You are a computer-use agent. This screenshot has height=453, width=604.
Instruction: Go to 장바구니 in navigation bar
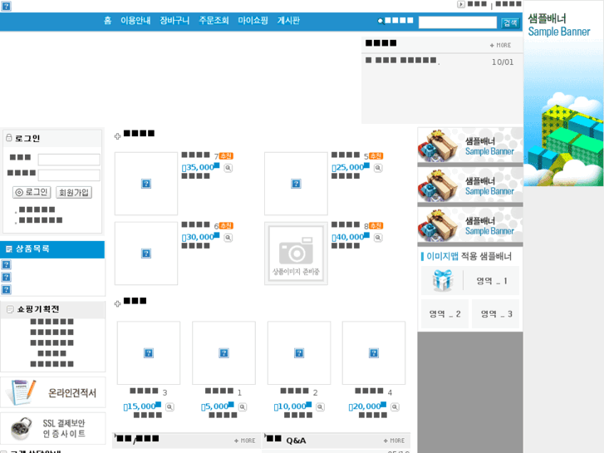click(174, 21)
